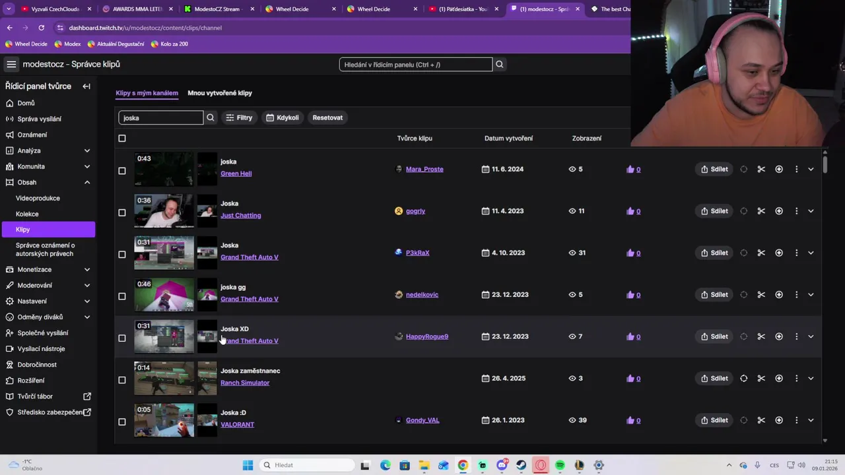Open Steam from the taskbar

click(x=522, y=465)
